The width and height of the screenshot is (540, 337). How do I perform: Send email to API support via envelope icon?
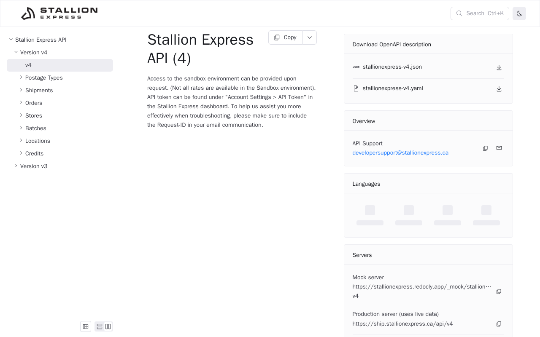click(499, 148)
